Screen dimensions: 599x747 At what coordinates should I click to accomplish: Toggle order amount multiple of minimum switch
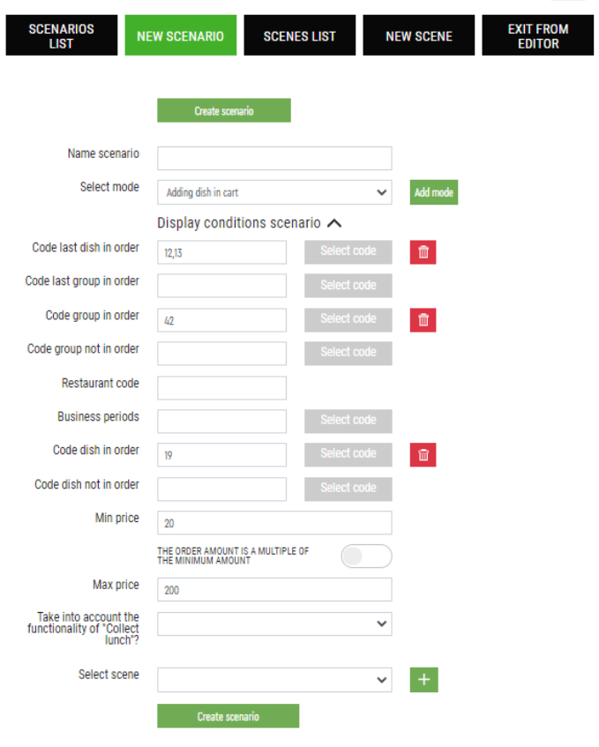point(366,556)
